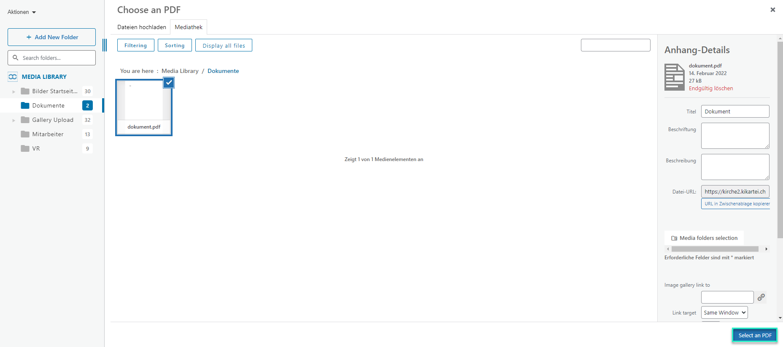
Task: Open the Link target Same Window dropdown
Action: click(x=724, y=312)
